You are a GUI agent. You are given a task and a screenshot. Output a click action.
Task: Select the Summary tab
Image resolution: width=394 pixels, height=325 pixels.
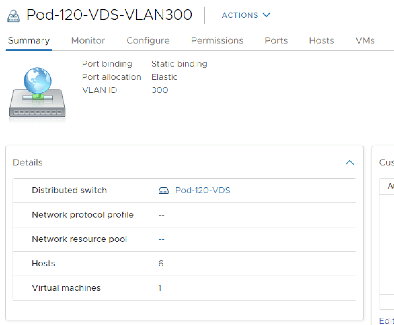tap(29, 41)
